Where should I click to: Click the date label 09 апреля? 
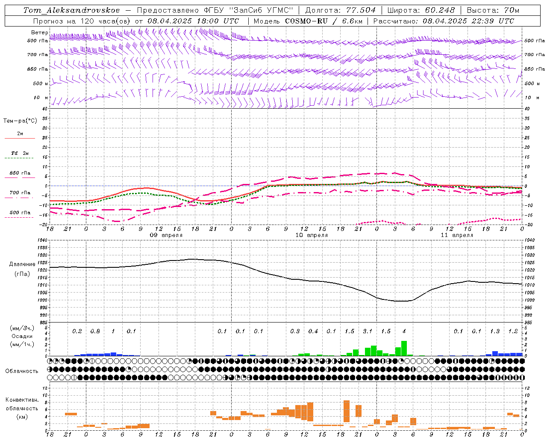point(166,235)
